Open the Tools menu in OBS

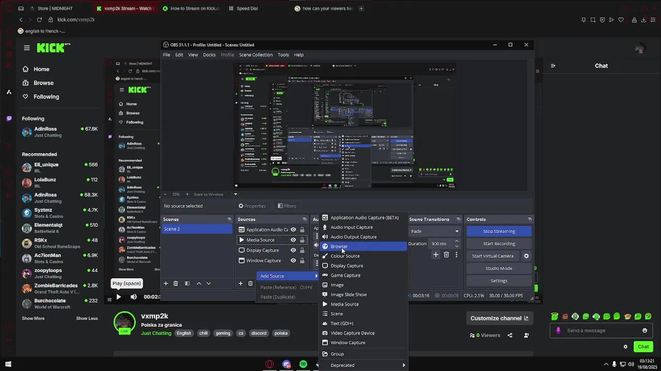[x=283, y=55]
